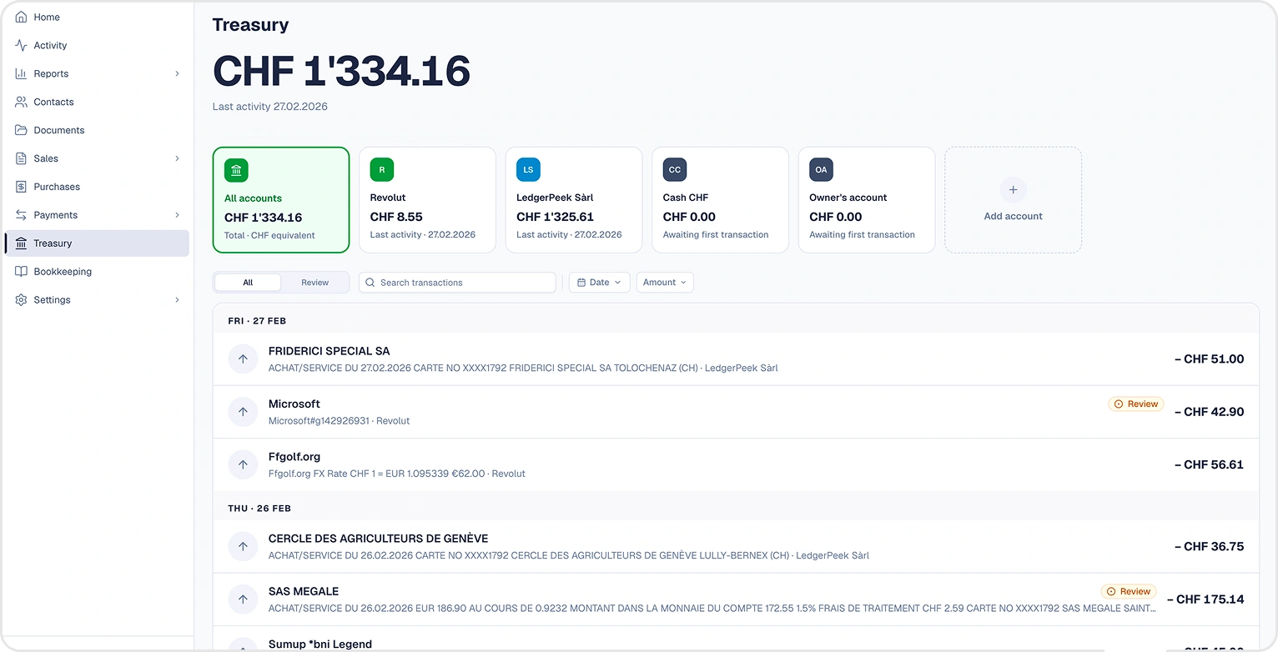Go to Bookkeeping in the sidebar

97,272
